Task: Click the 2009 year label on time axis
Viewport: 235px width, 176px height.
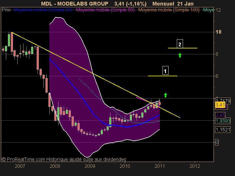Action: (x=90, y=166)
